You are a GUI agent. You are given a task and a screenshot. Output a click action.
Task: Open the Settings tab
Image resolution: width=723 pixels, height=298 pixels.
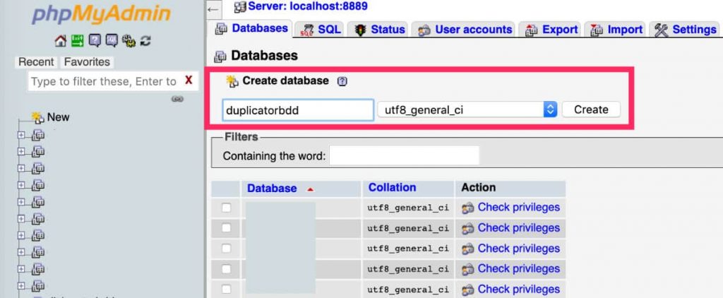pos(686,30)
